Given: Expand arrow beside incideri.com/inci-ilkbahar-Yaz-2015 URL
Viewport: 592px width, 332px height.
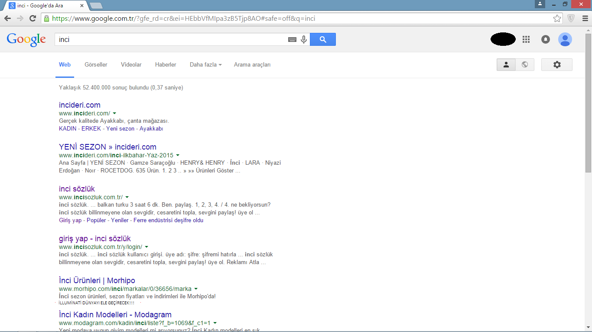Looking at the screenshot, I should 178,155.
